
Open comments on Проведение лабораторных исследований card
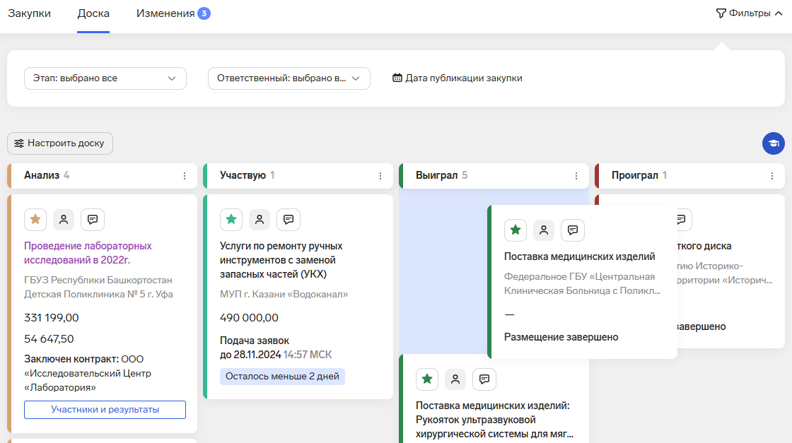(93, 220)
